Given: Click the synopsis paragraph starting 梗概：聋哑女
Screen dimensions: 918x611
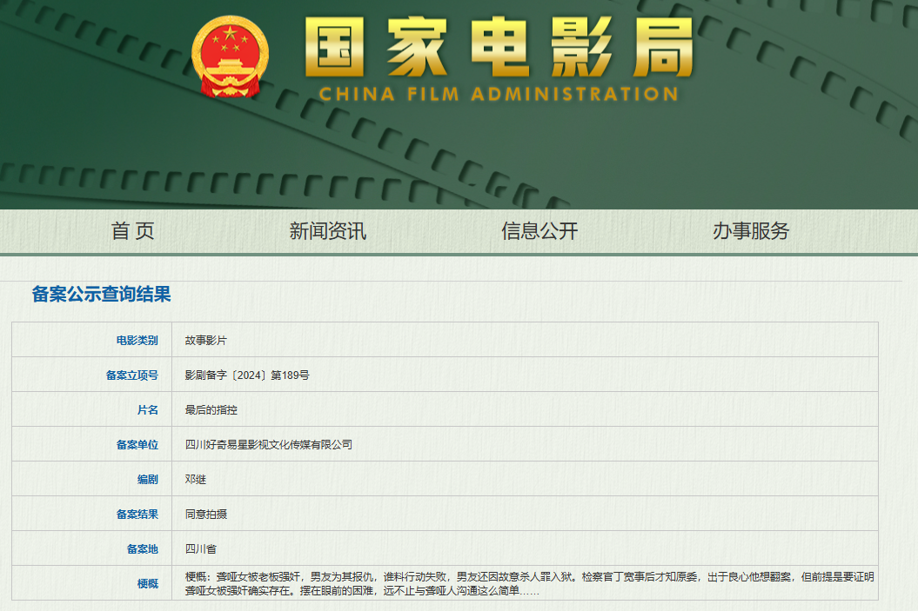Looking at the screenshot, I should pos(529,583).
